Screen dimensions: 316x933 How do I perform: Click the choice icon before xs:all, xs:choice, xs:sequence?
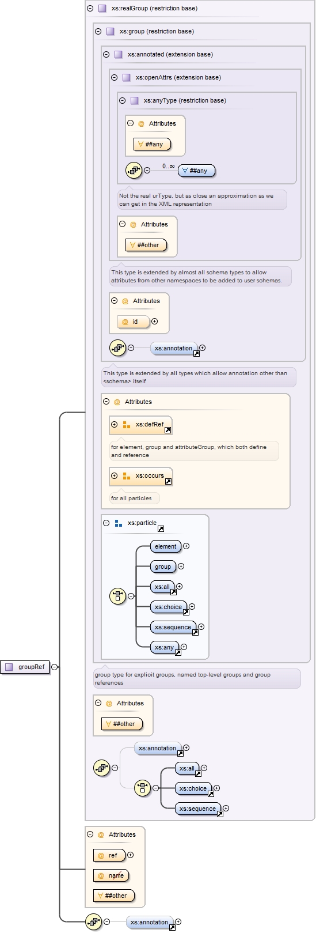coord(142,788)
